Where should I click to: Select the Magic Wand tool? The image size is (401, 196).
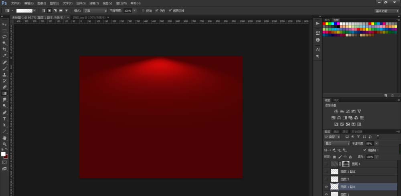click(4, 43)
